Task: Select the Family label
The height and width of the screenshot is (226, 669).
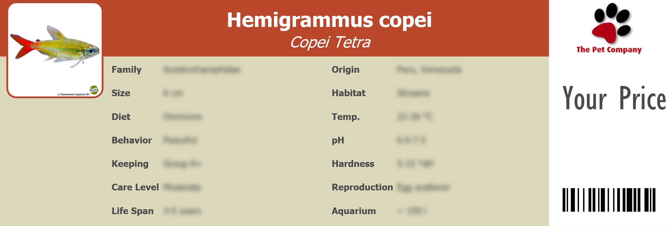Action: pyautogui.click(x=127, y=70)
